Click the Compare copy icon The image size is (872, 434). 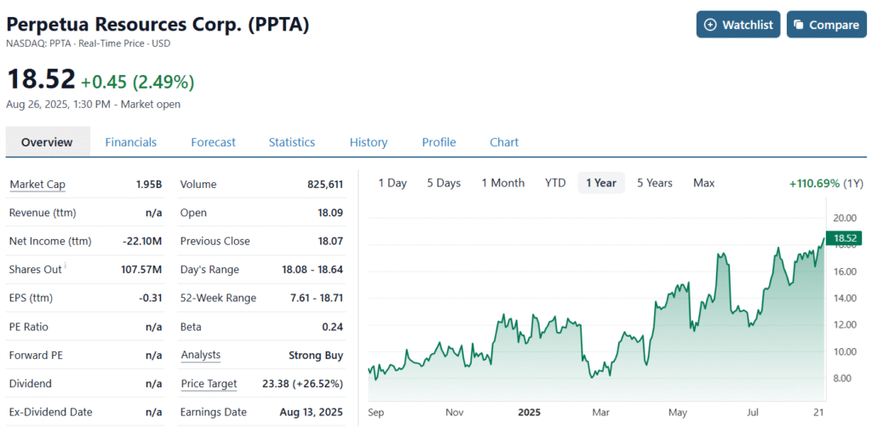click(799, 25)
